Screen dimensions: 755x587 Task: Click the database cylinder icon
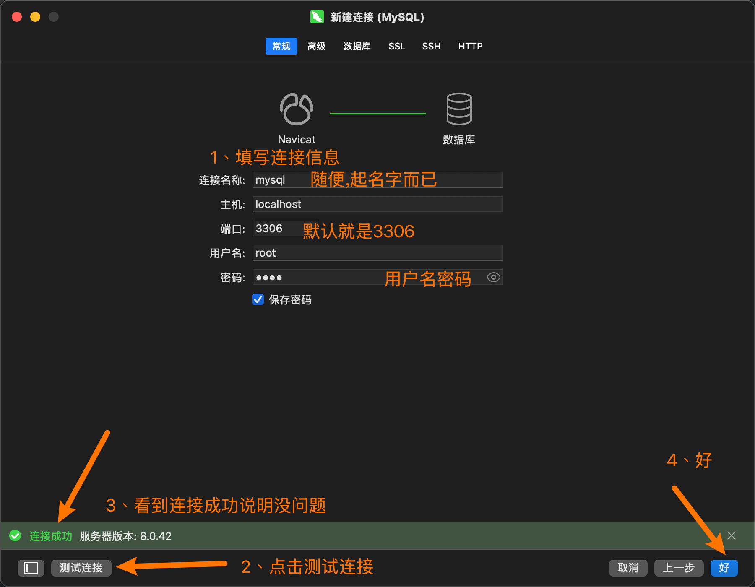tap(459, 109)
